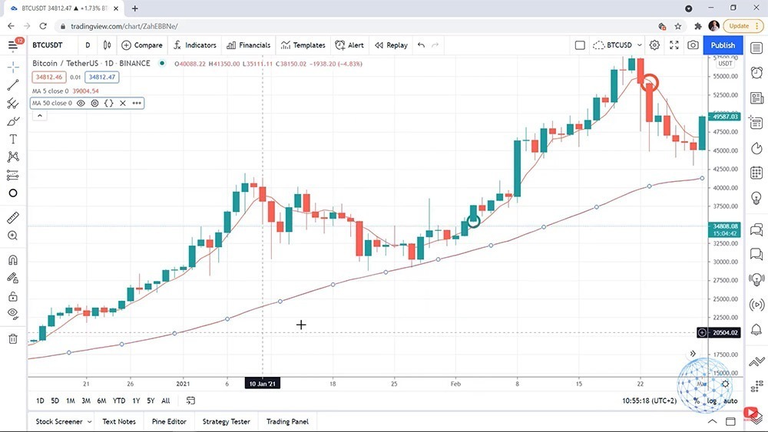Image resolution: width=768 pixels, height=432 pixels.
Task: Publish the chart idea
Action: [723, 45]
